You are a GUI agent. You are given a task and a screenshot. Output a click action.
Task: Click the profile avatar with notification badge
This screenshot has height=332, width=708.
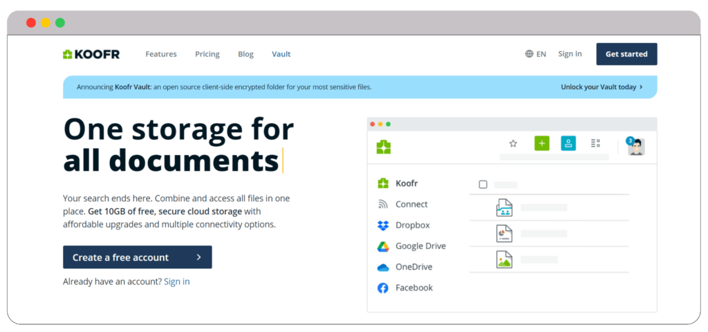[x=636, y=146]
